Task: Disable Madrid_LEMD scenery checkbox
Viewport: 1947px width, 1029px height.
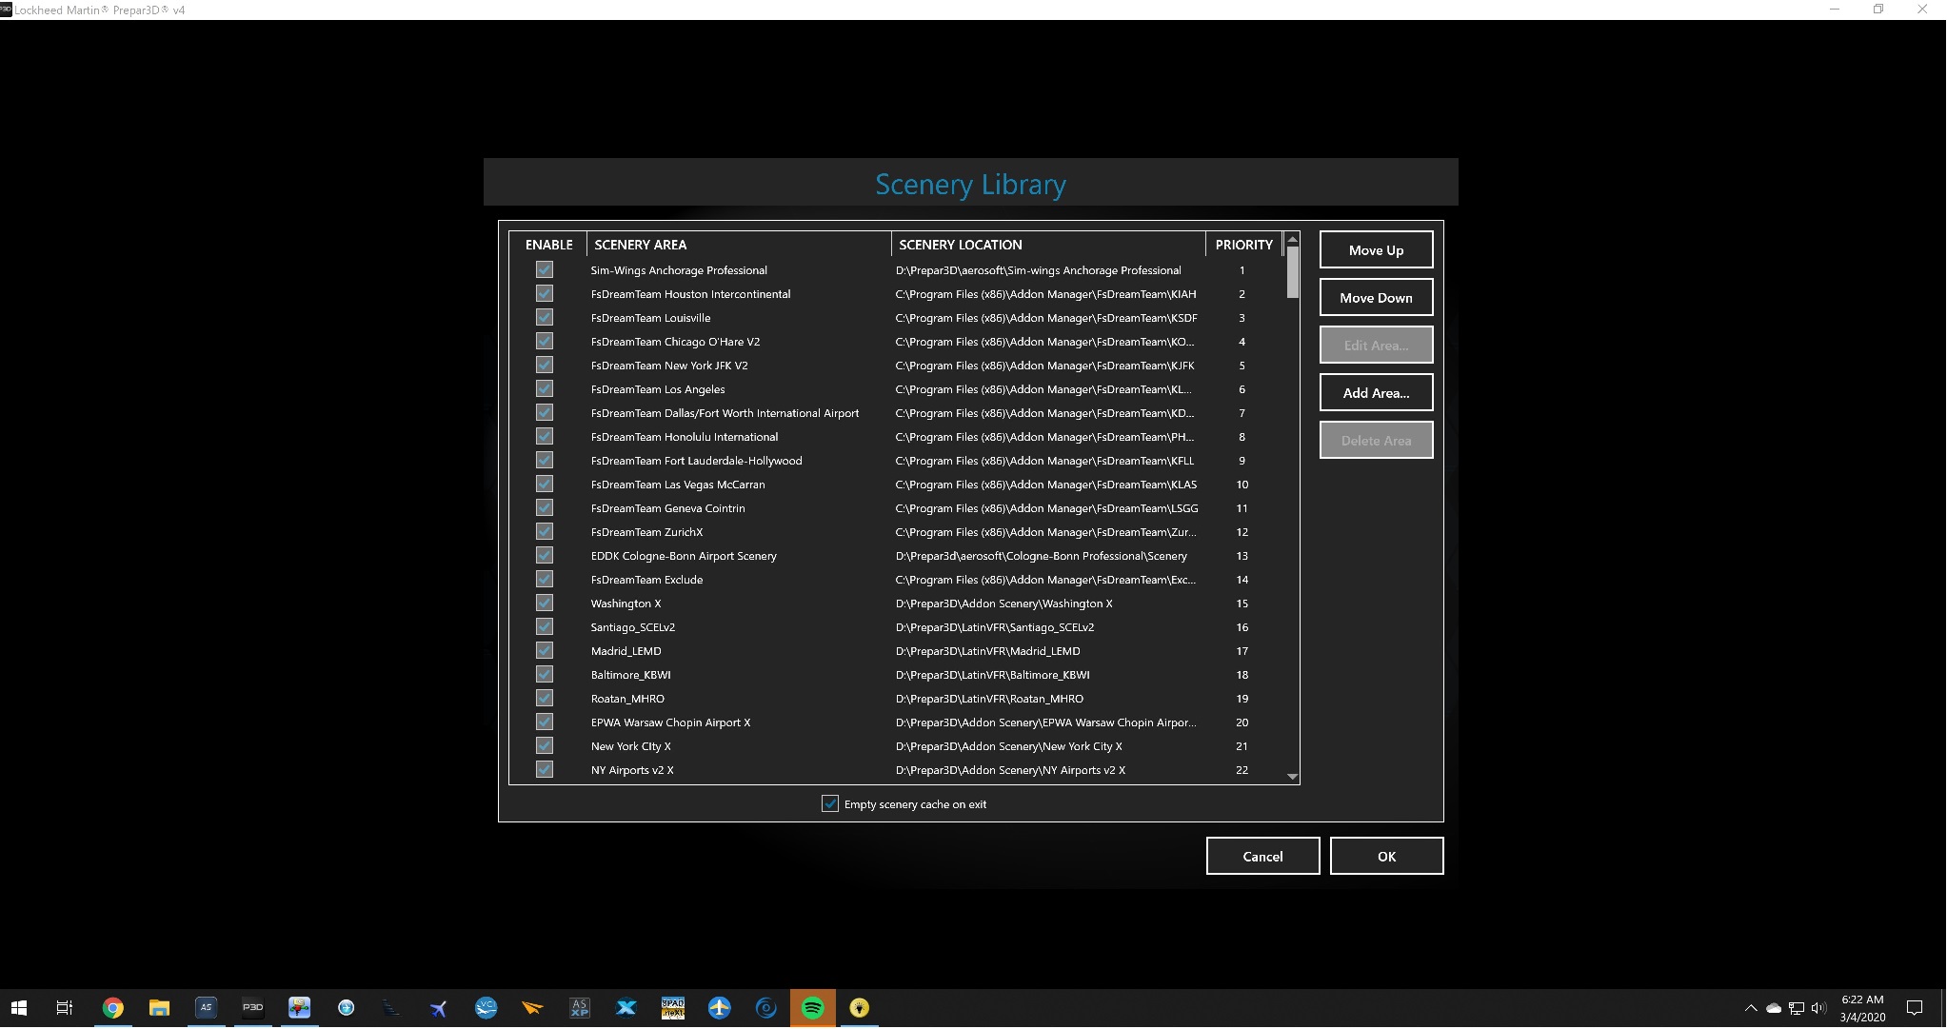Action: coord(545,651)
